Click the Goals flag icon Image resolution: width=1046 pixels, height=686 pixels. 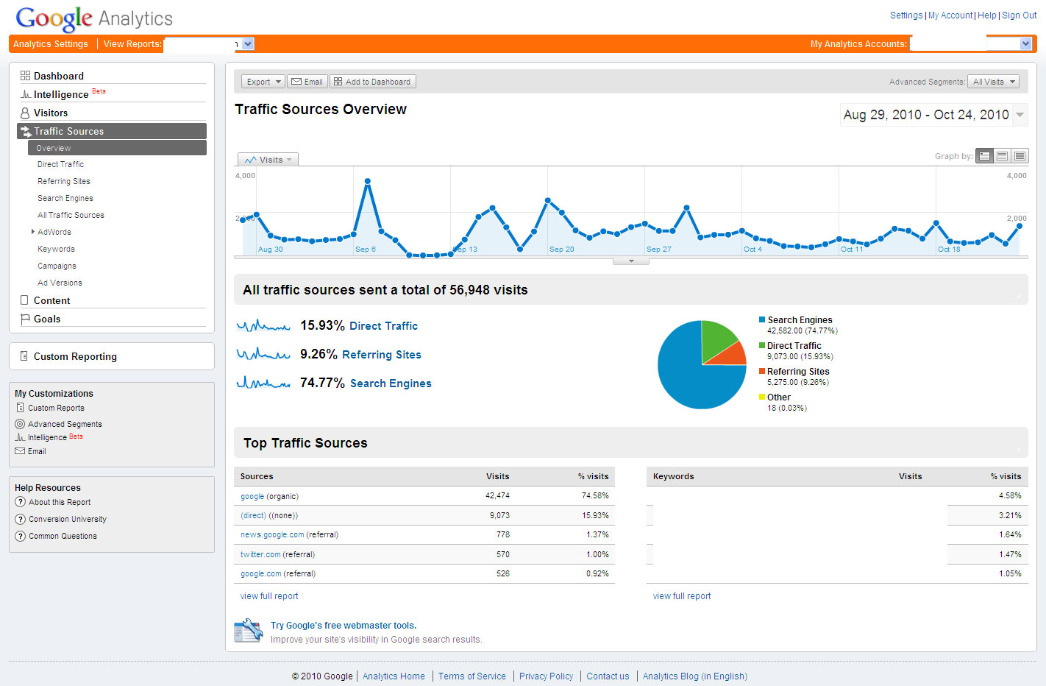[x=25, y=319]
